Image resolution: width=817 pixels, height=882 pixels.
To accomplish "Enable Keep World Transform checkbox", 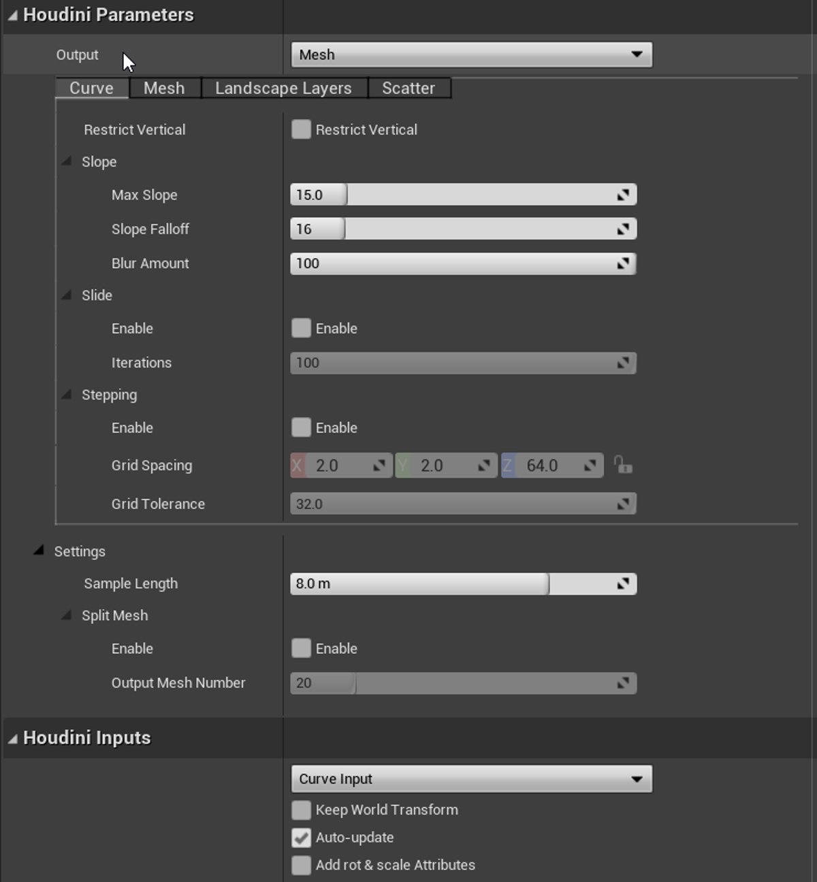I will click(x=301, y=810).
